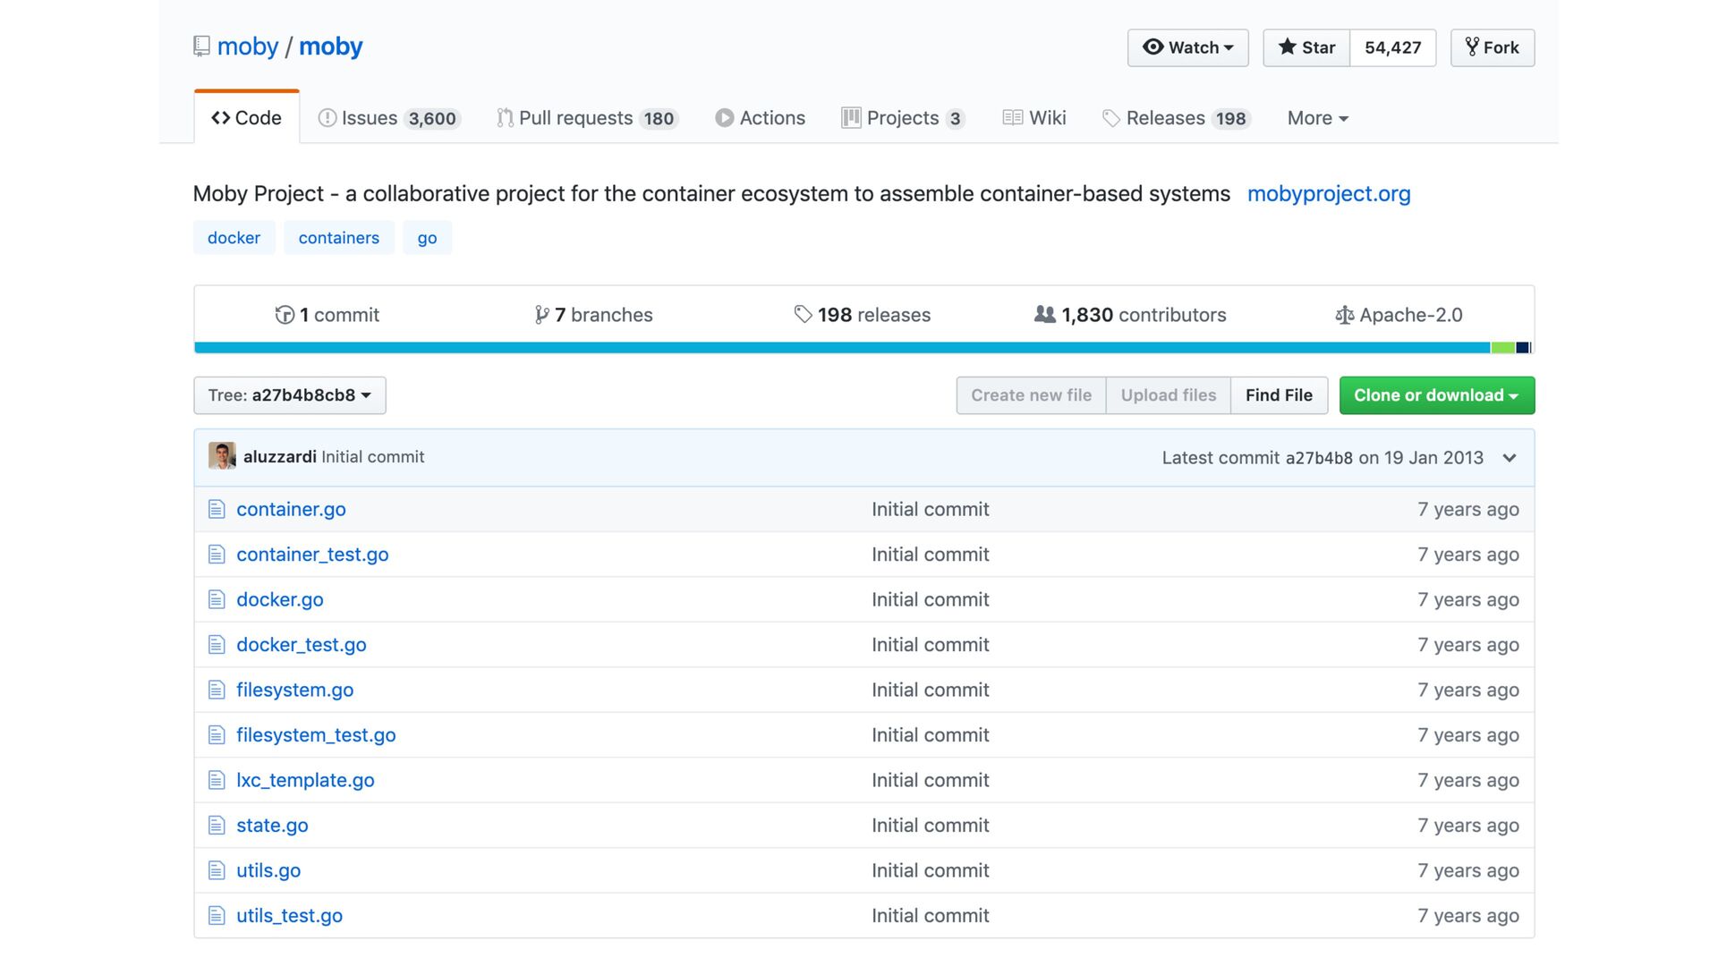The image size is (1718, 966).
Task: Click the repository book icon beside moby
Action: pos(201,47)
